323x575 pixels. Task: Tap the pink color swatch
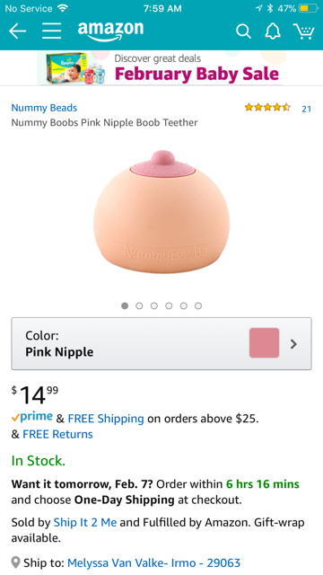tap(265, 343)
